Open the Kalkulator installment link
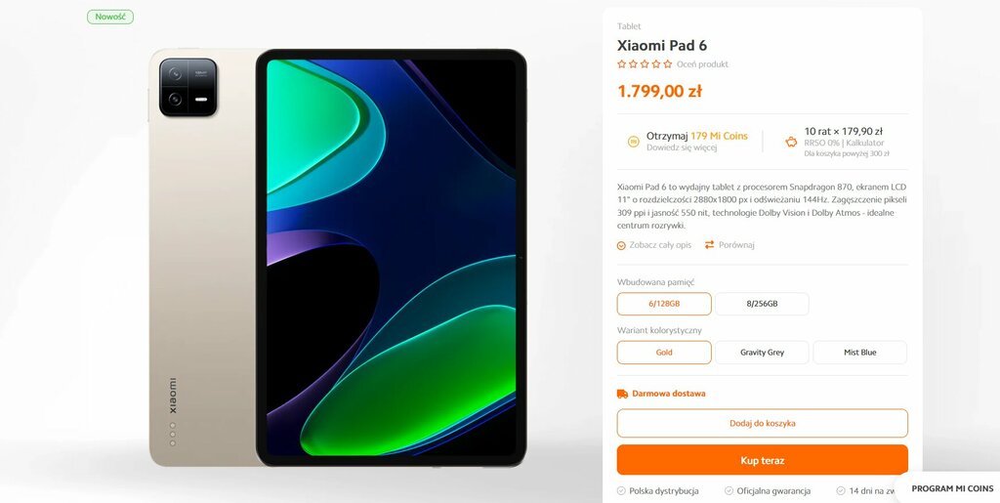 865,144
